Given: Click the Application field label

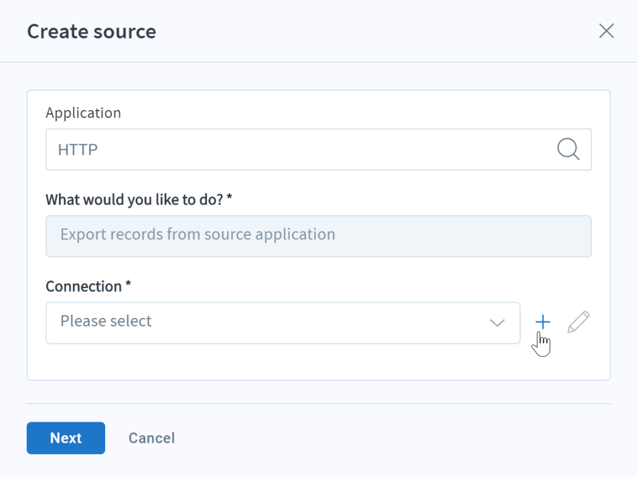Looking at the screenshot, I should pos(83,113).
